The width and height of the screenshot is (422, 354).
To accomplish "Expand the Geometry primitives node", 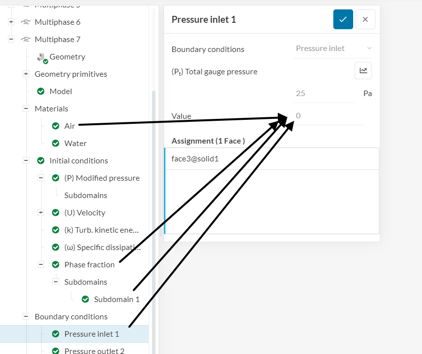I will [26, 74].
